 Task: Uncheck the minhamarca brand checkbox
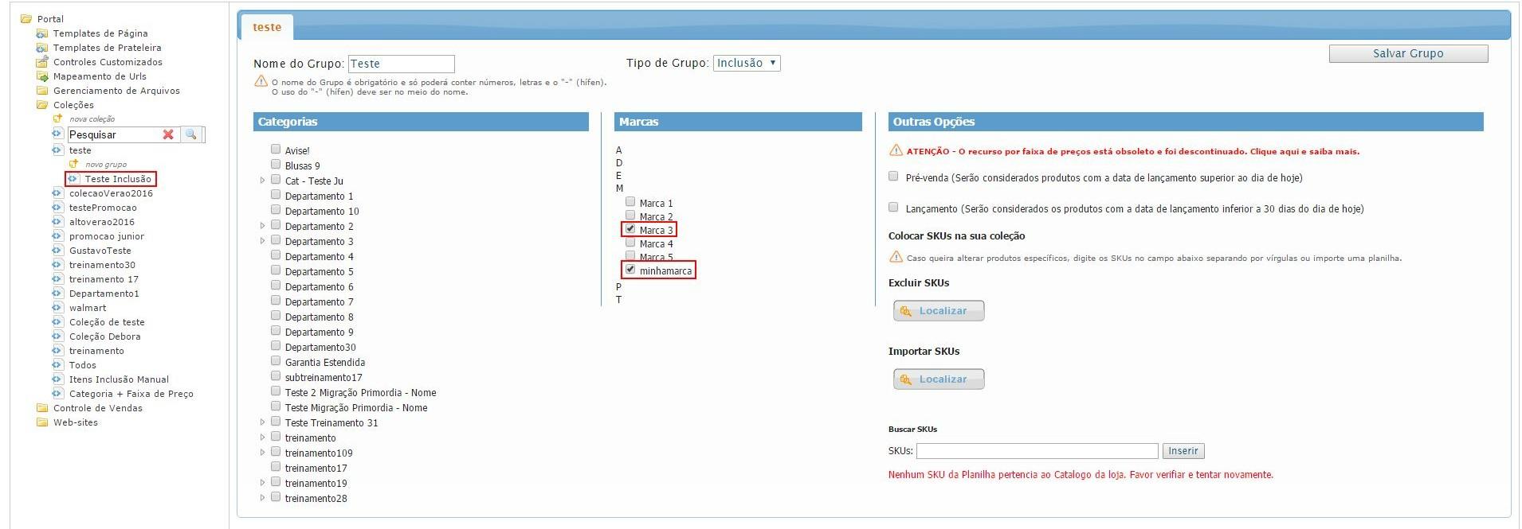630,269
